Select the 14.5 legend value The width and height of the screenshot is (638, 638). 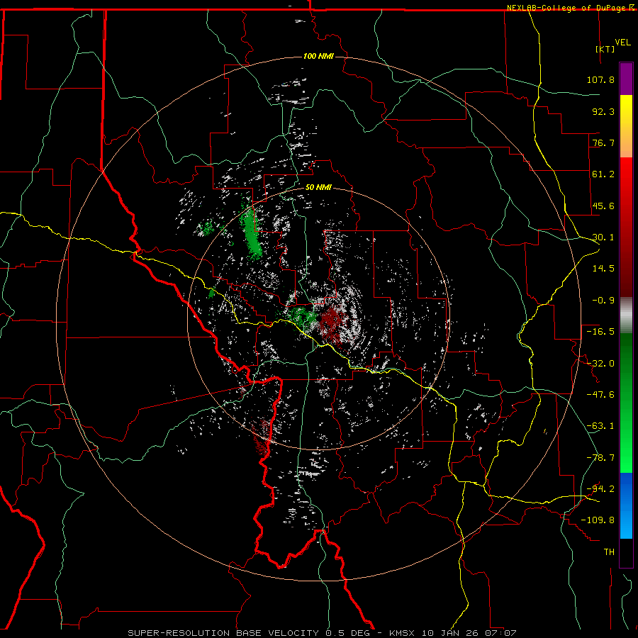pos(603,269)
